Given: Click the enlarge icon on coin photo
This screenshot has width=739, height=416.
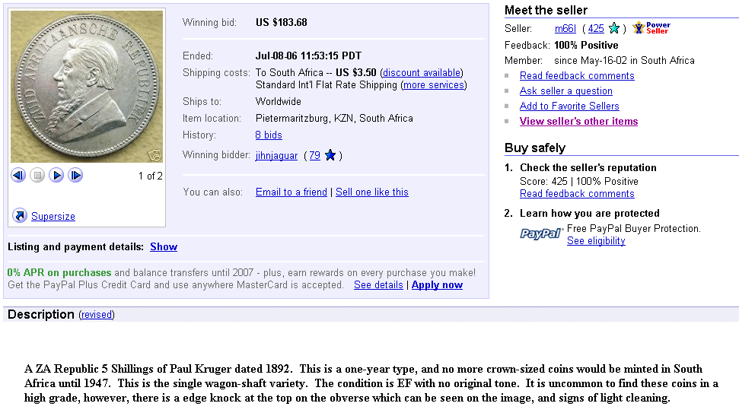Looking at the screenshot, I should point(154,155).
